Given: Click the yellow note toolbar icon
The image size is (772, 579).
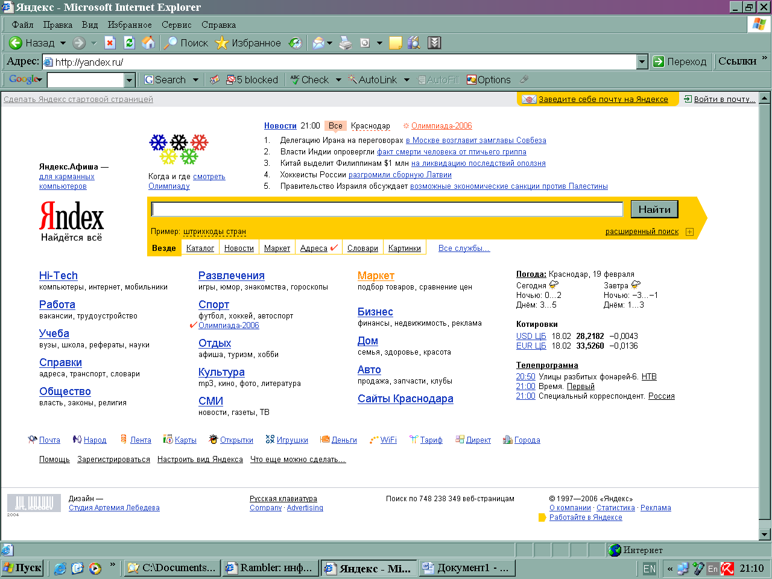Looking at the screenshot, I should click(x=396, y=43).
